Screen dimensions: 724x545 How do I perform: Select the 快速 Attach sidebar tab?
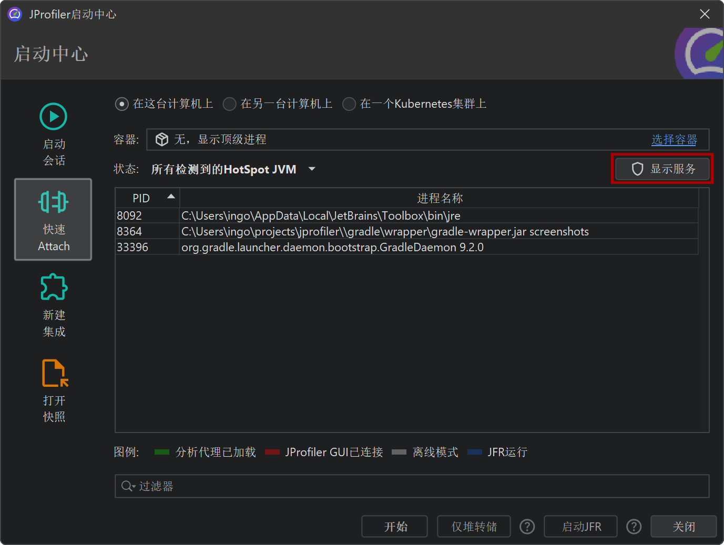tap(53, 219)
